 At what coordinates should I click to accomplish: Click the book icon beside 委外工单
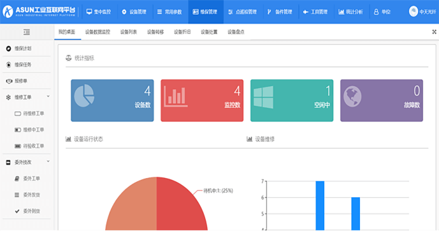[x=17, y=179]
